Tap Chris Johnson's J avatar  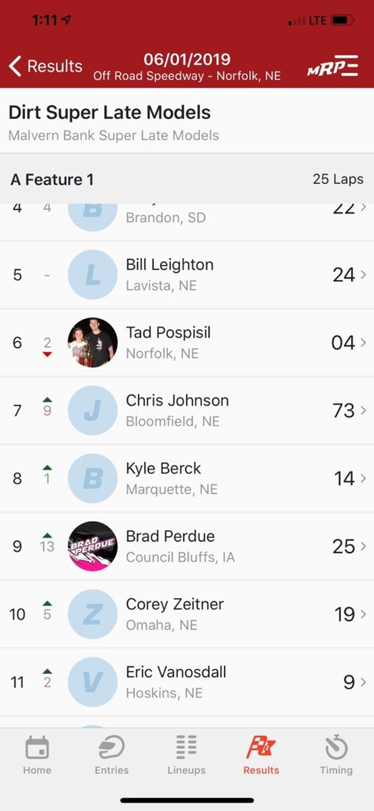pos(92,410)
